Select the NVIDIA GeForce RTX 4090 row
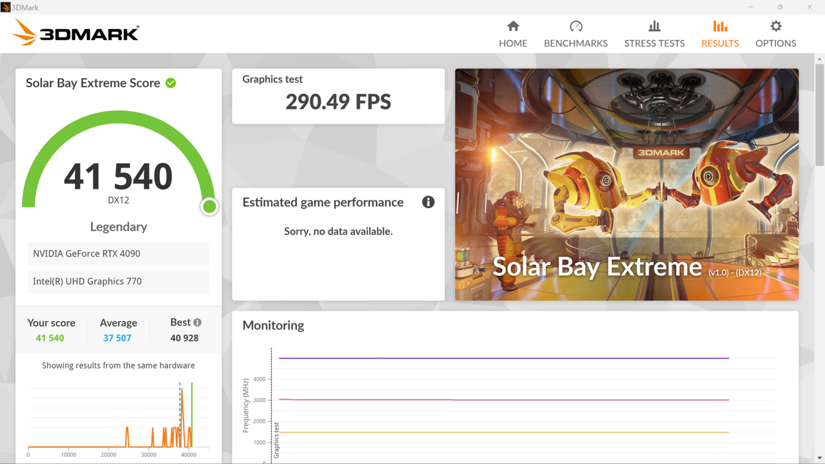 [x=119, y=254]
